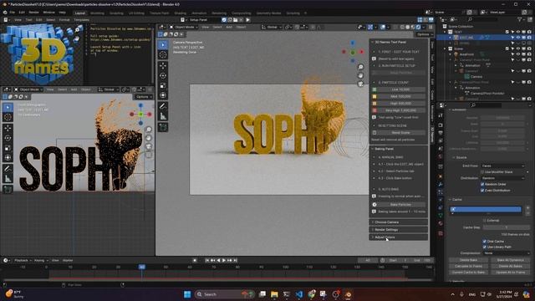Jump to timeline end frame
The height and width of the screenshot is (301, 535).
tap(235, 260)
